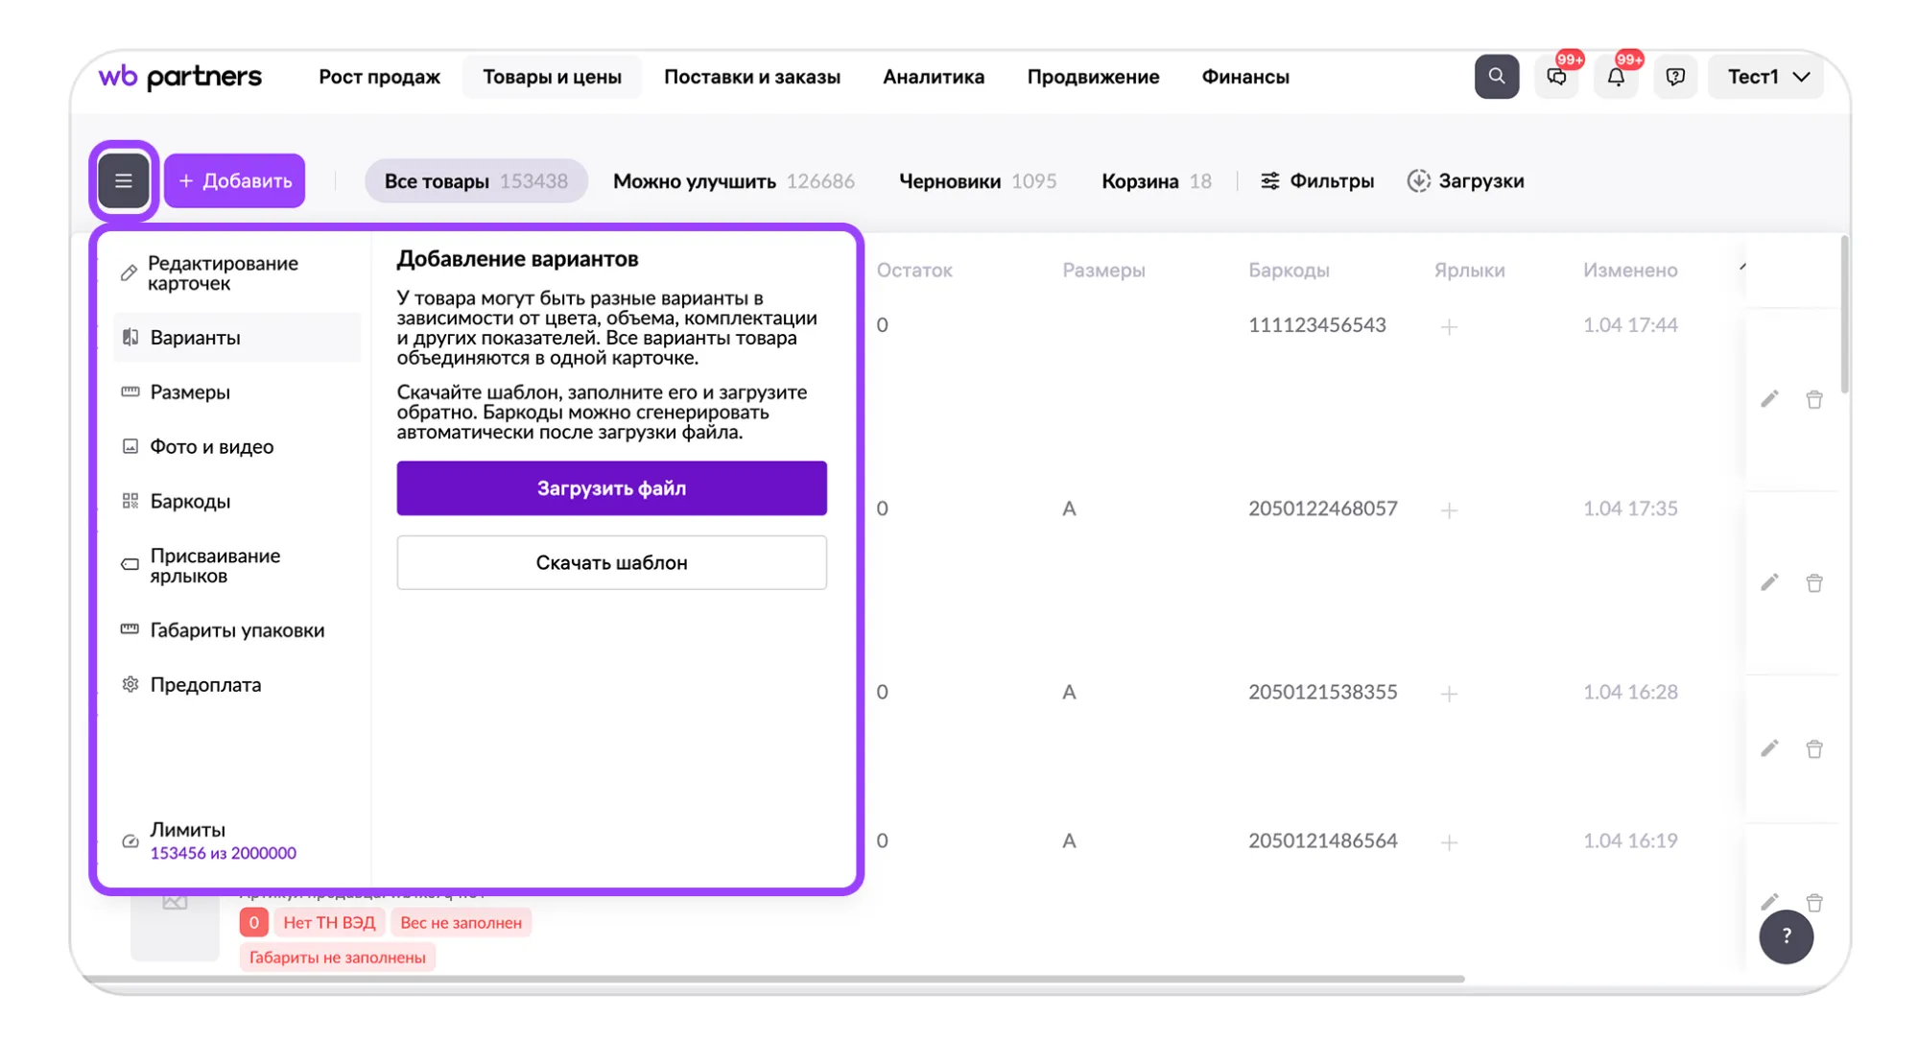Click the Скачать шаблон button

[x=611, y=562]
